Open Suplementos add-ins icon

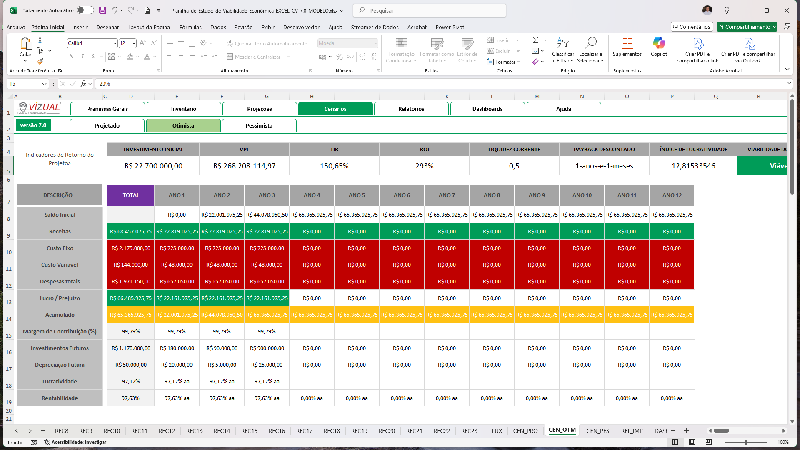coord(627,43)
